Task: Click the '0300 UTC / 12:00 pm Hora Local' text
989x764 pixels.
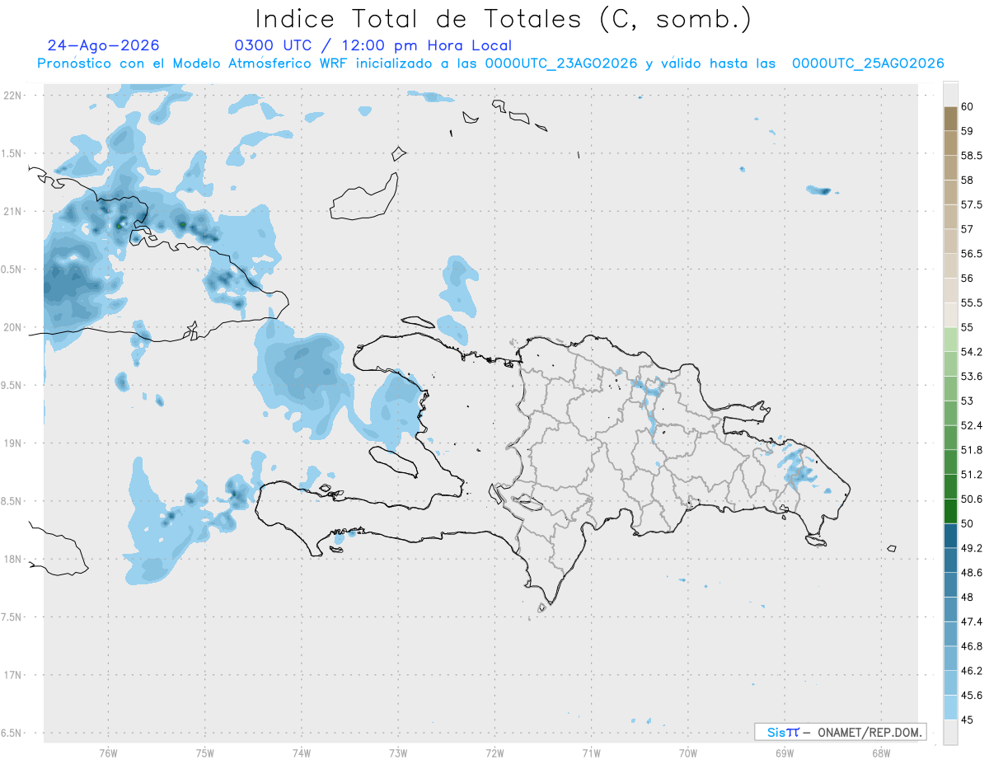Action: [373, 45]
